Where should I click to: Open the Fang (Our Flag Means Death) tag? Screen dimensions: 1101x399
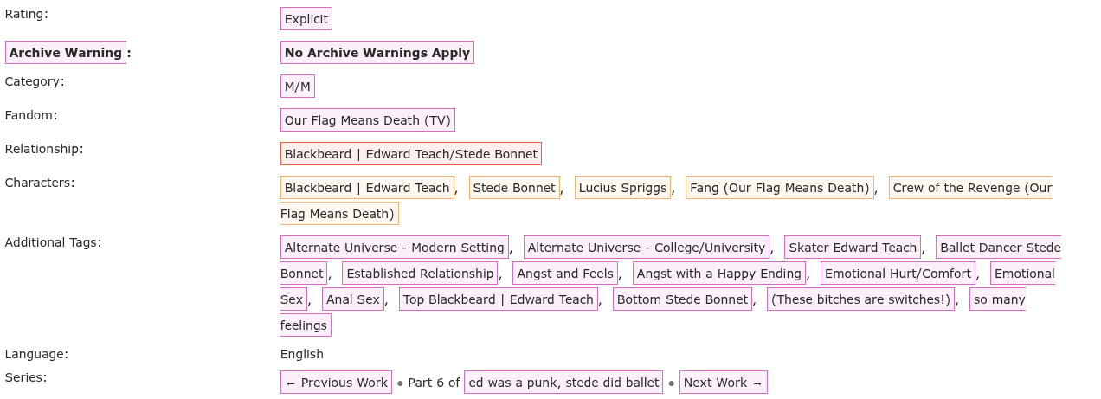tap(779, 188)
